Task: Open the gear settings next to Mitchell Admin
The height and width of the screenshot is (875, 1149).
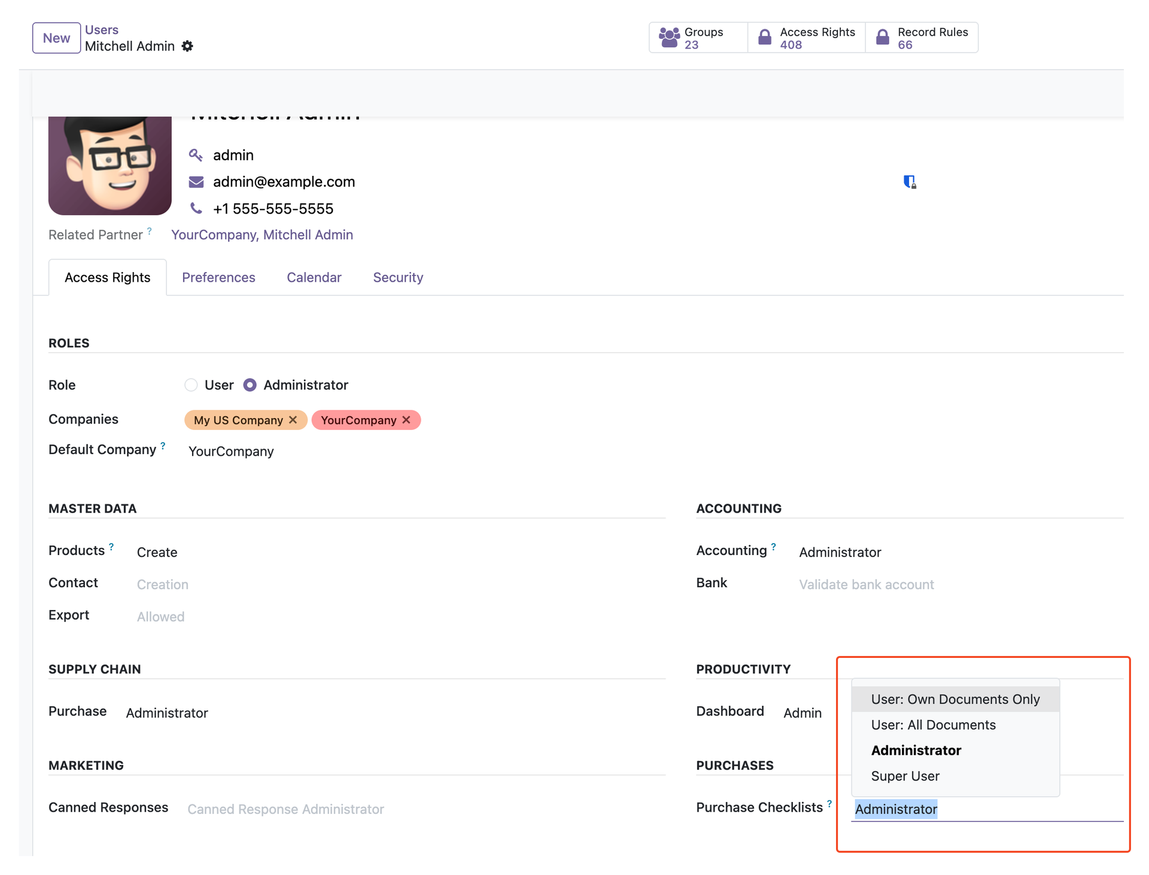Action: click(187, 46)
